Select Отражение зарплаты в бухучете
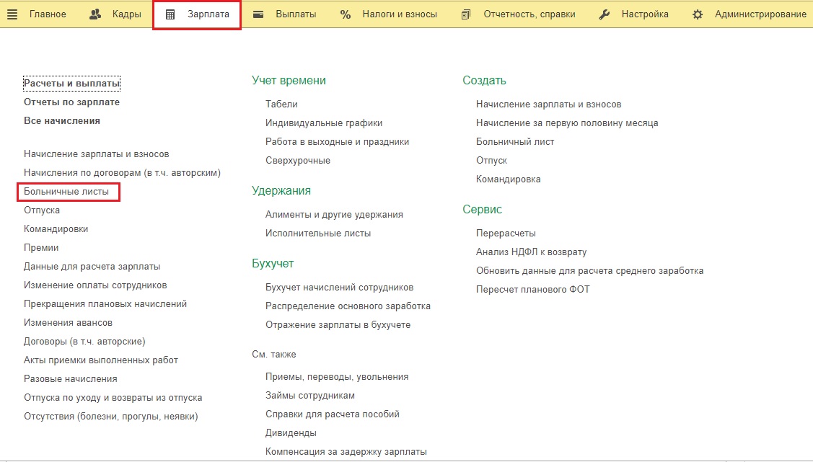This screenshot has width=813, height=462. pyautogui.click(x=338, y=325)
